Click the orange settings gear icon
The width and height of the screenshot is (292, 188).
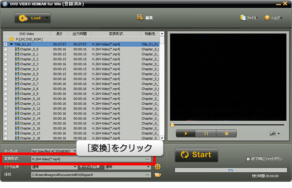point(157,166)
